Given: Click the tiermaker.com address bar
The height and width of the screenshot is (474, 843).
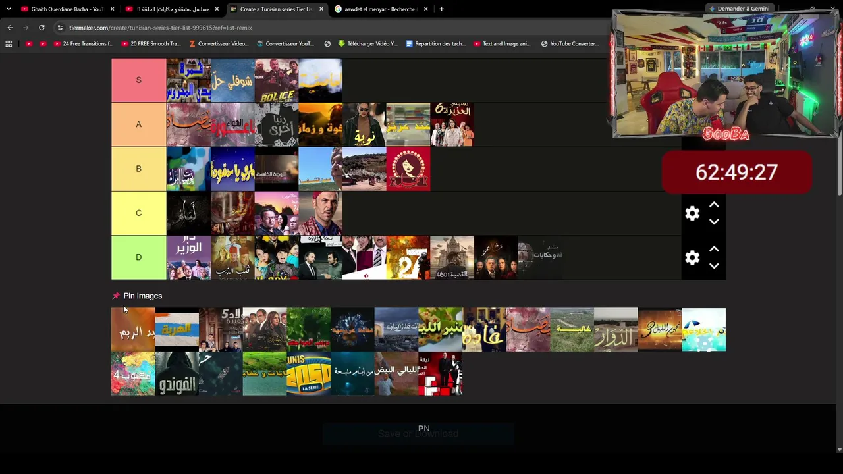Looking at the screenshot, I should (x=329, y=28).
